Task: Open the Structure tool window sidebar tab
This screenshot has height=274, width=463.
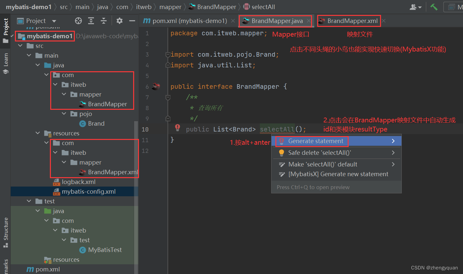Action: (x=6, y=232)
